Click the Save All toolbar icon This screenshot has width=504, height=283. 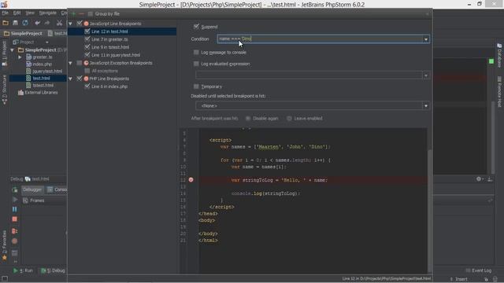coord(15,23)
